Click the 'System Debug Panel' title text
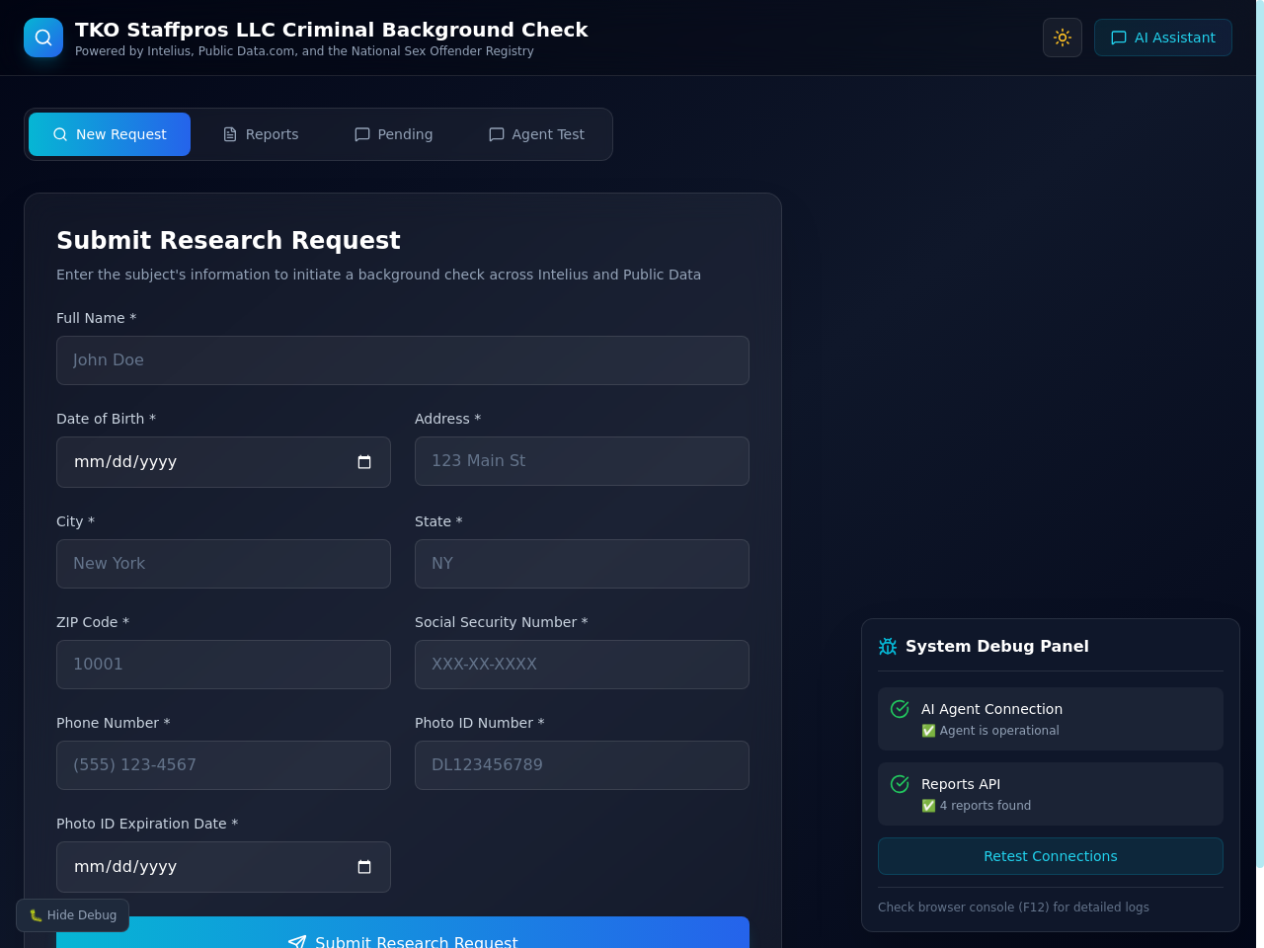Viewport: 1264px width, 948px height. tap(997, 647)
